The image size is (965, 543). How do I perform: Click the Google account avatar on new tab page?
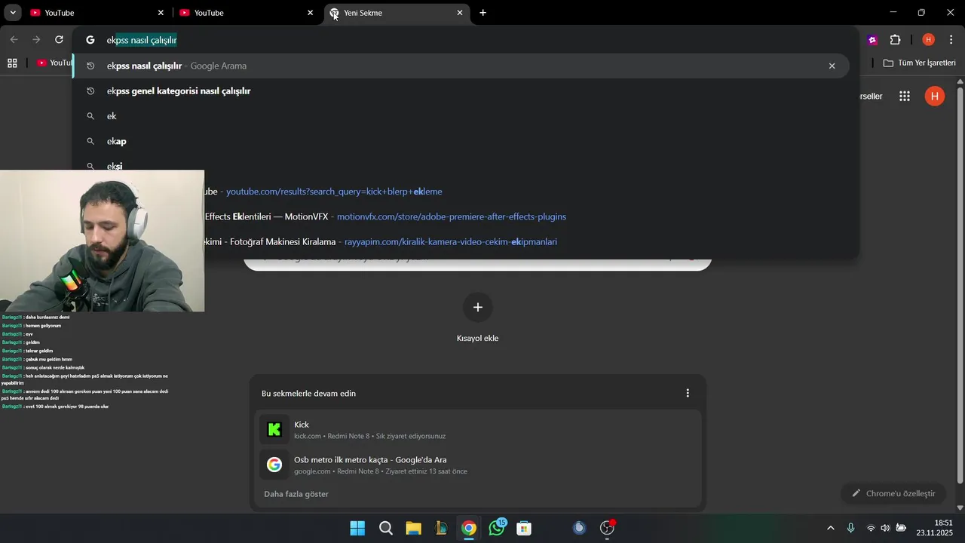(935, 96)
